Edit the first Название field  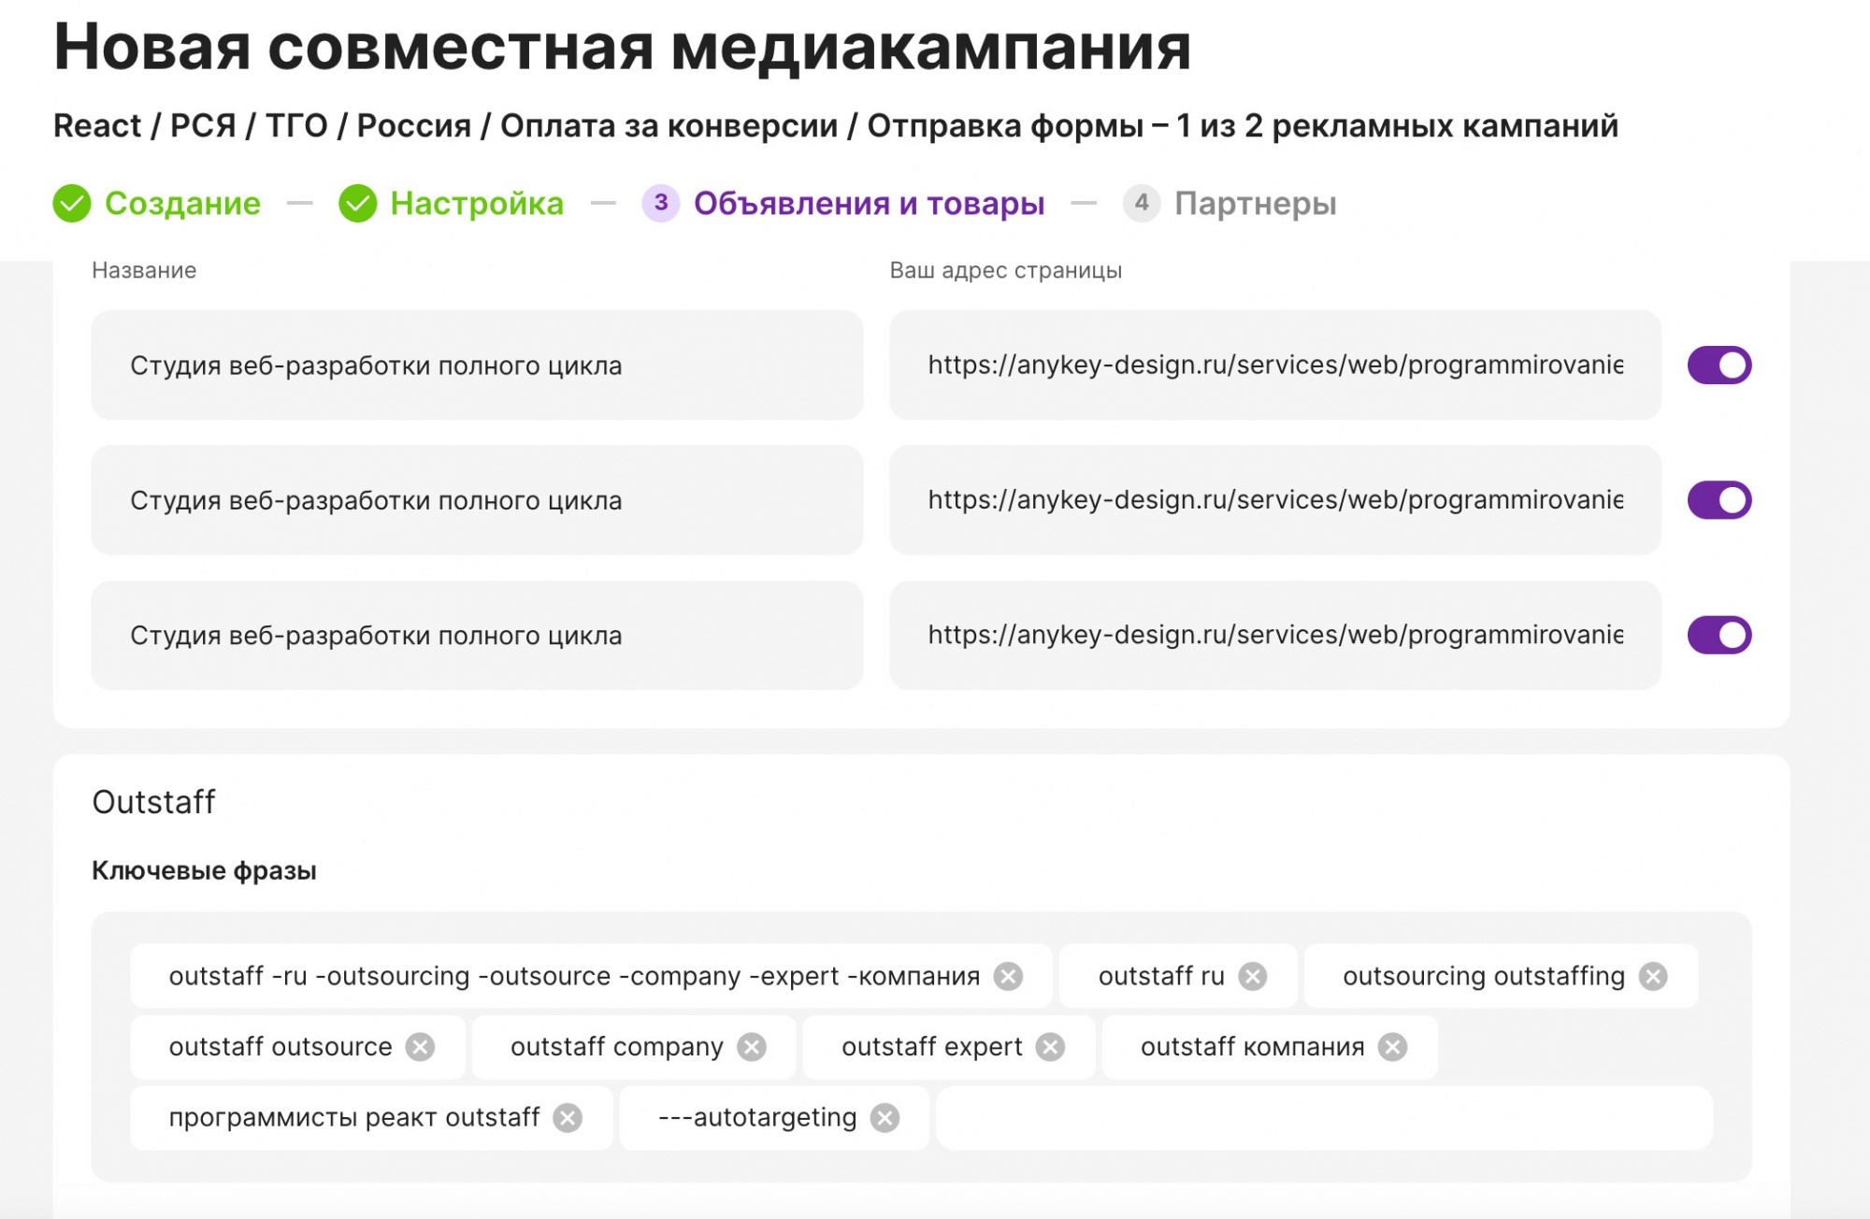coord(477,366)
